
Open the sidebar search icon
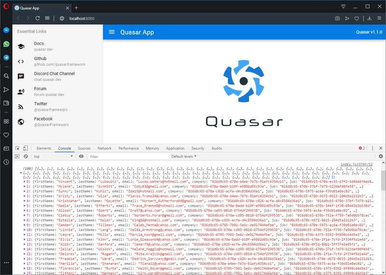(x=6, y=76)
